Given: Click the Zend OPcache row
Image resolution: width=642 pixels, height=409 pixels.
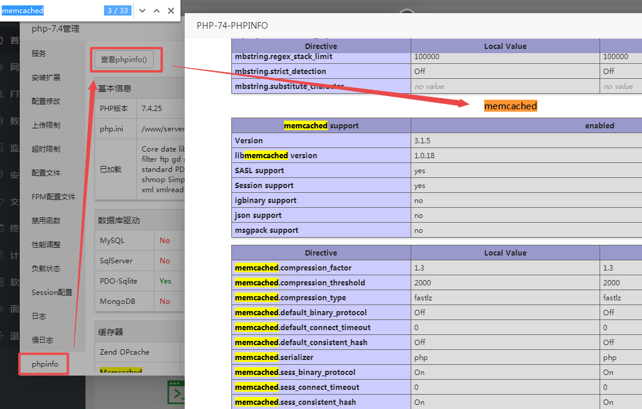Looking at the screenshot, I should click(139, 352).
